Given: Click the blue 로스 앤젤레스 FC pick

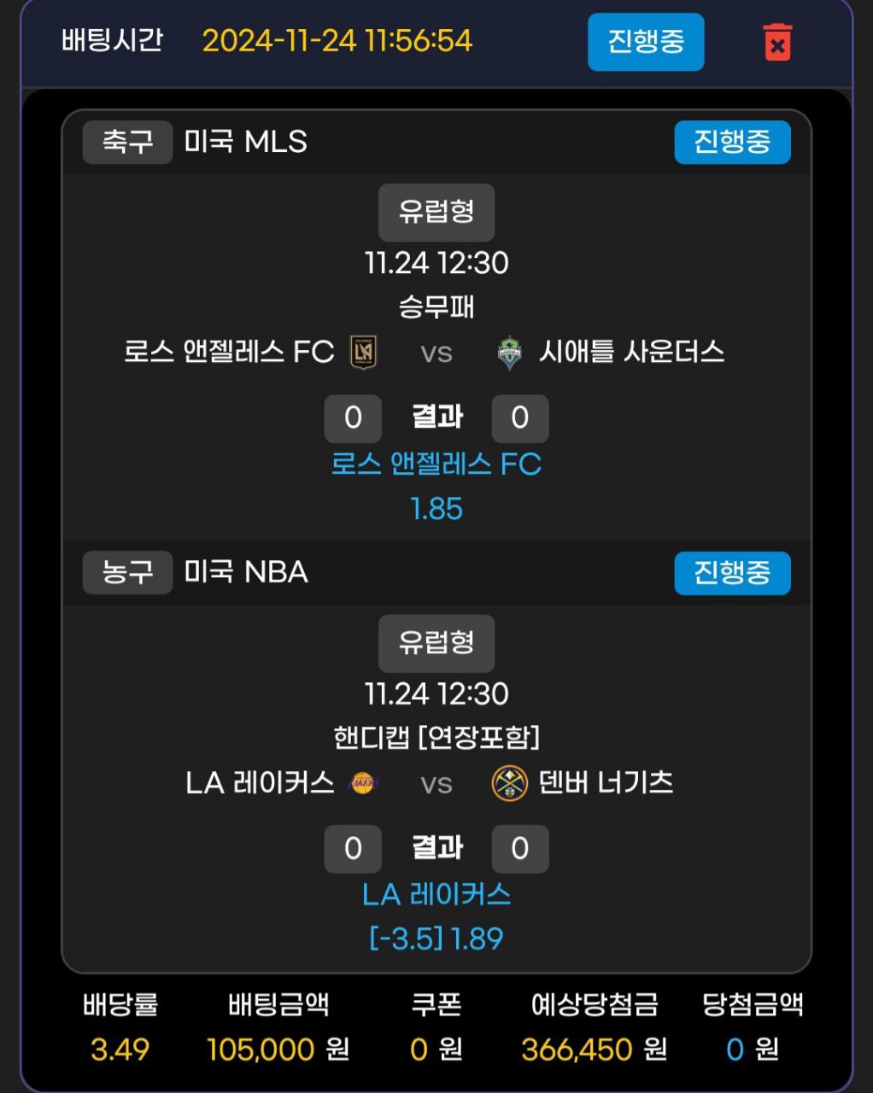Looking at the screenshot, I should click(x=436, y=465).
